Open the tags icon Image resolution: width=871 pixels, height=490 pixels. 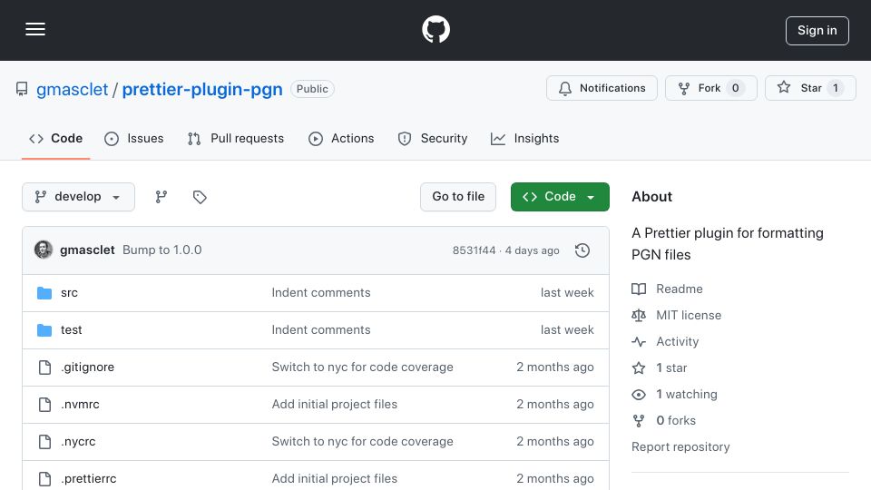[200, 197]
